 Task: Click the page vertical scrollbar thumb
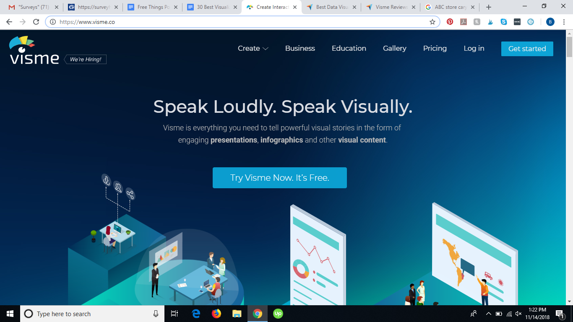tap(569, 47)
